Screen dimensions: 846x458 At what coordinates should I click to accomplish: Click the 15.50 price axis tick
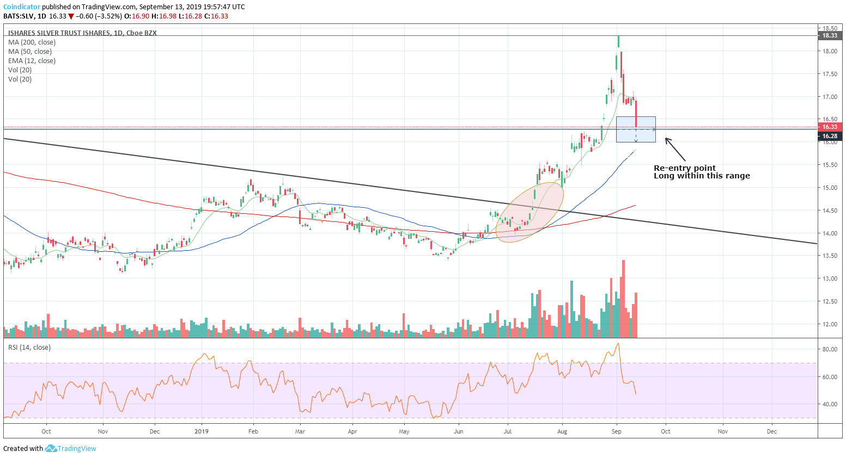pos(830,165)
